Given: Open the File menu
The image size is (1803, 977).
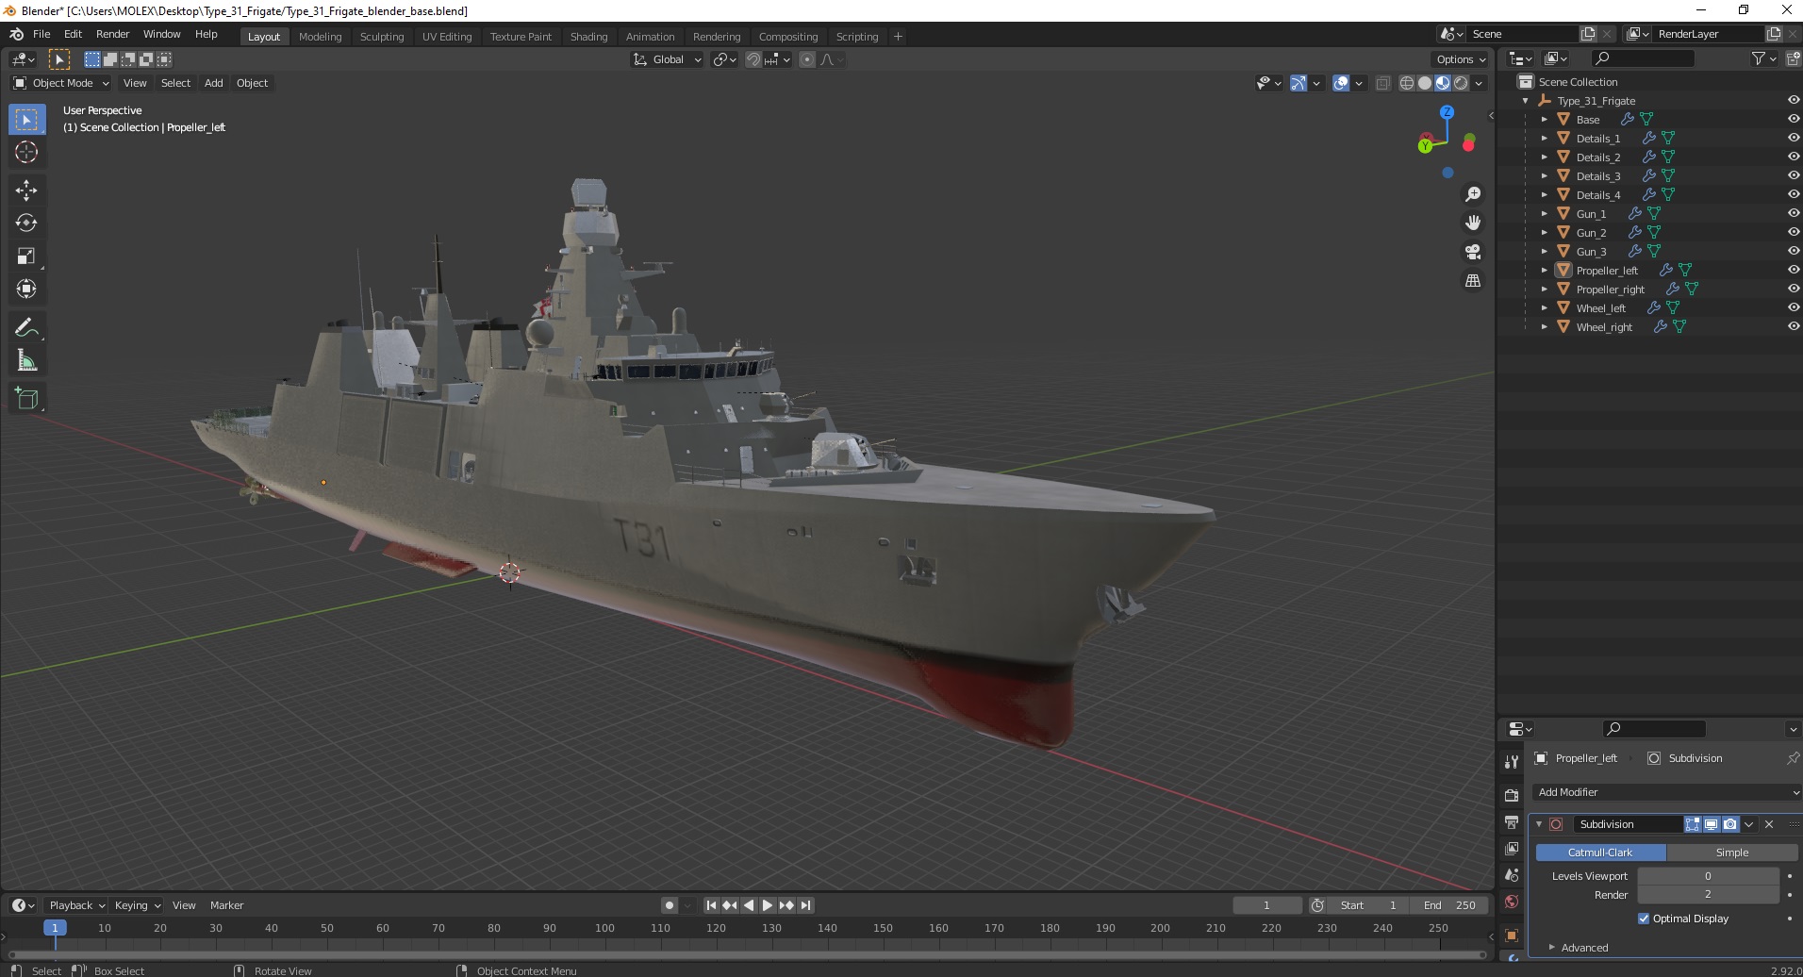Looking at the screenshot, I should click(x=41, y=34).
